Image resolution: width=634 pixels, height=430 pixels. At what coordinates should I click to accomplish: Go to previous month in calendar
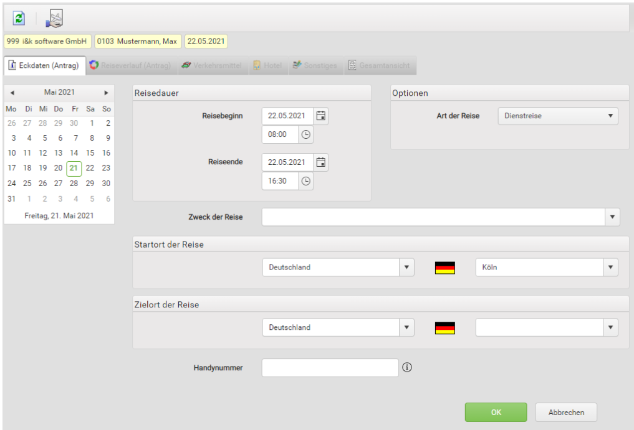tap(12, 93)
